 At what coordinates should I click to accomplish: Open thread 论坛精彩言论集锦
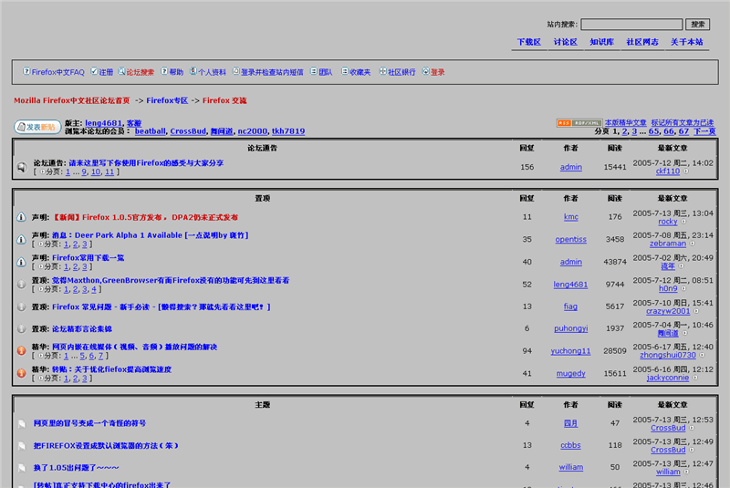coord(82,329)
